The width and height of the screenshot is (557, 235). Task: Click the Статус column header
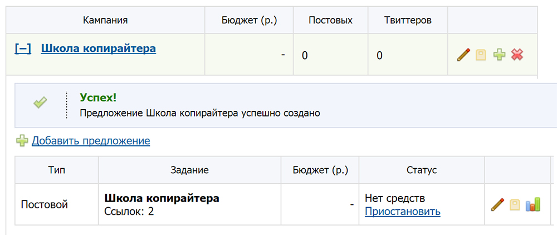(x=422, y=170)
